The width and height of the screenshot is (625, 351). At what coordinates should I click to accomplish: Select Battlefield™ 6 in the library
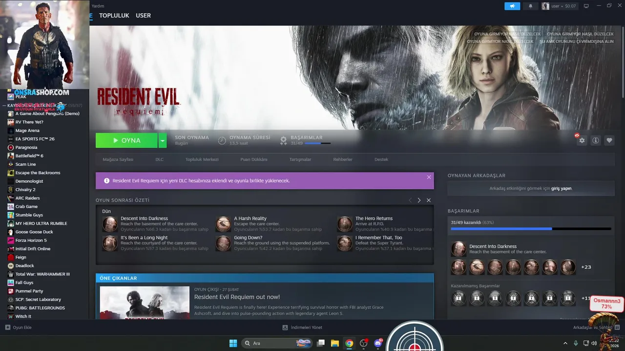29,156
